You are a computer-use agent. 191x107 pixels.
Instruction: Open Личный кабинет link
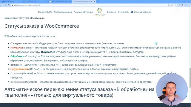coord(143,12)
